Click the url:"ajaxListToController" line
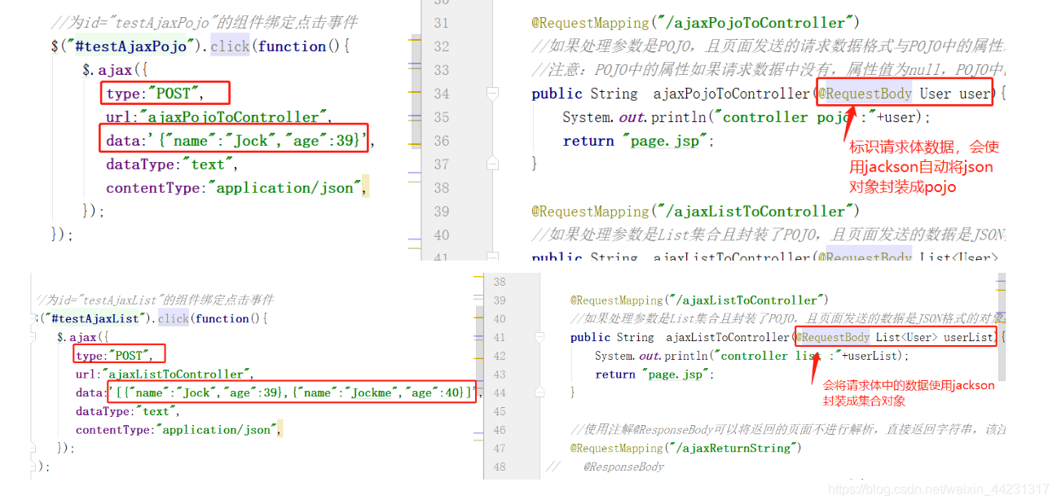This screenshot has height=504, width=1057. click(165, 375)
